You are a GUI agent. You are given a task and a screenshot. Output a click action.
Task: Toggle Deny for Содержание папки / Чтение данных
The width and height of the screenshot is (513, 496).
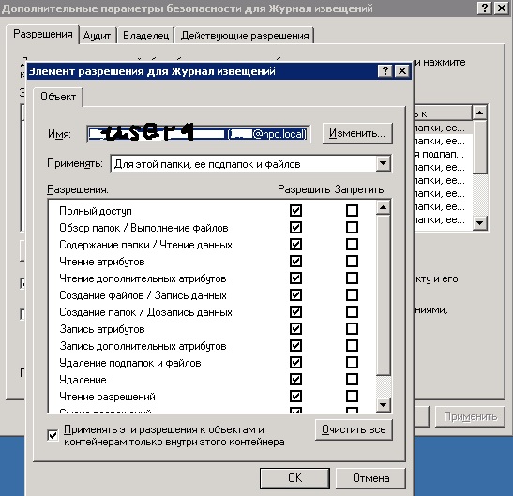pos(352,245)
